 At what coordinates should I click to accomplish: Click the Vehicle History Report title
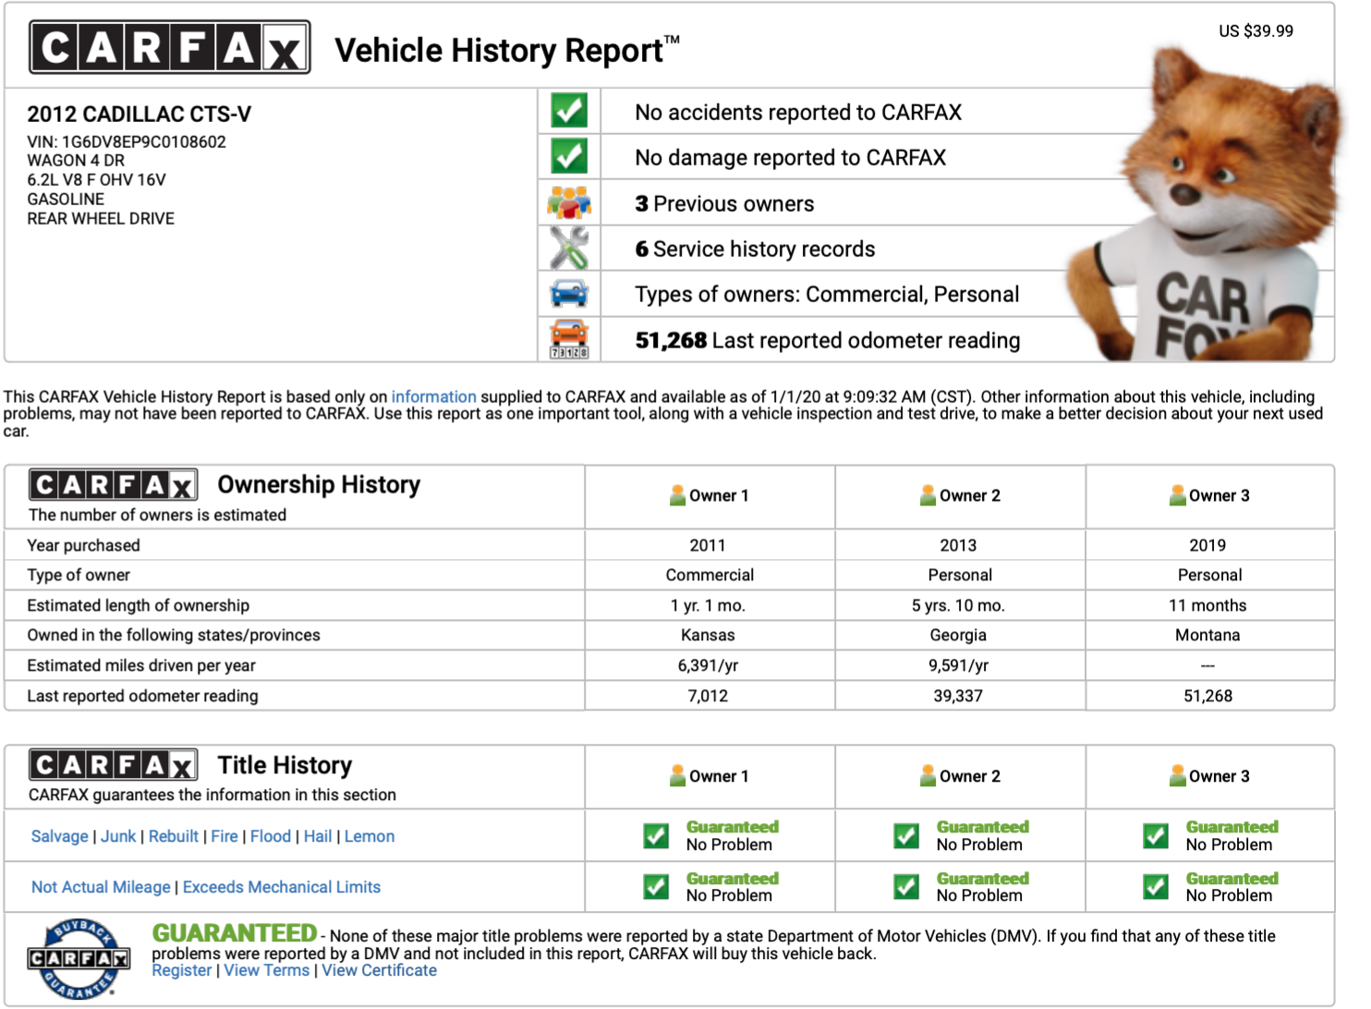click(506, 50)
